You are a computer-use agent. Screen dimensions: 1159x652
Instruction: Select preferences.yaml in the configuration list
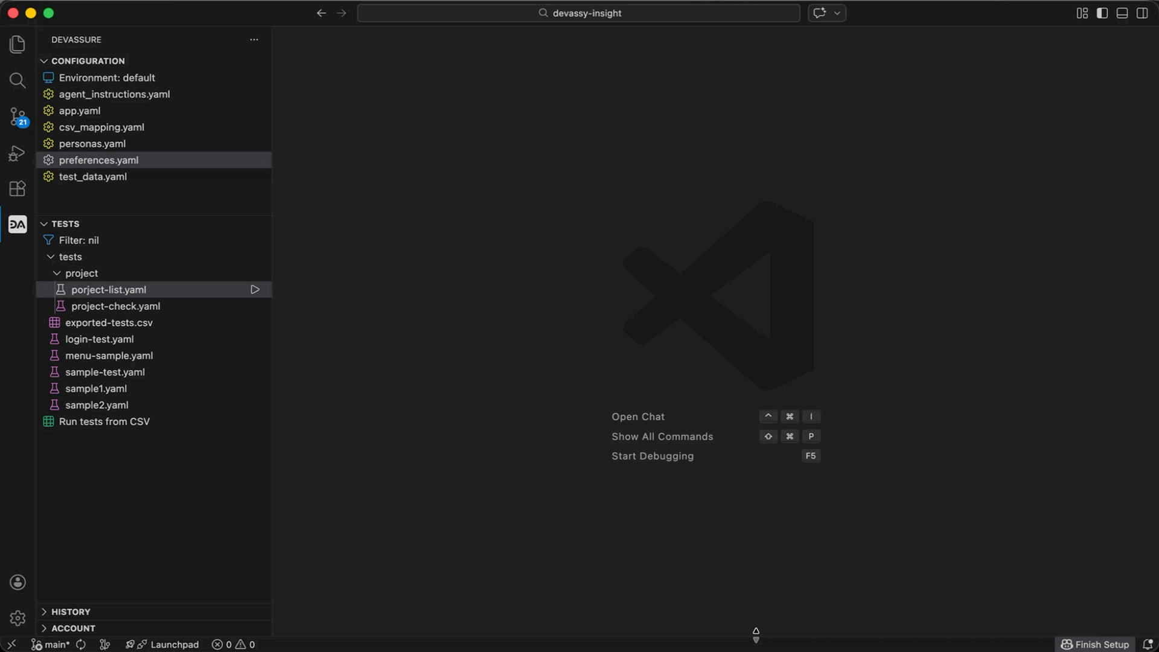point(99,160)
